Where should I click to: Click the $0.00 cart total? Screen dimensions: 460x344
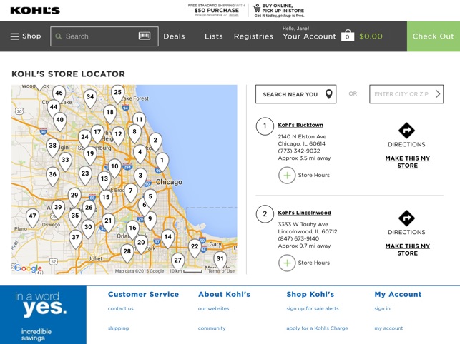(371, 36)
